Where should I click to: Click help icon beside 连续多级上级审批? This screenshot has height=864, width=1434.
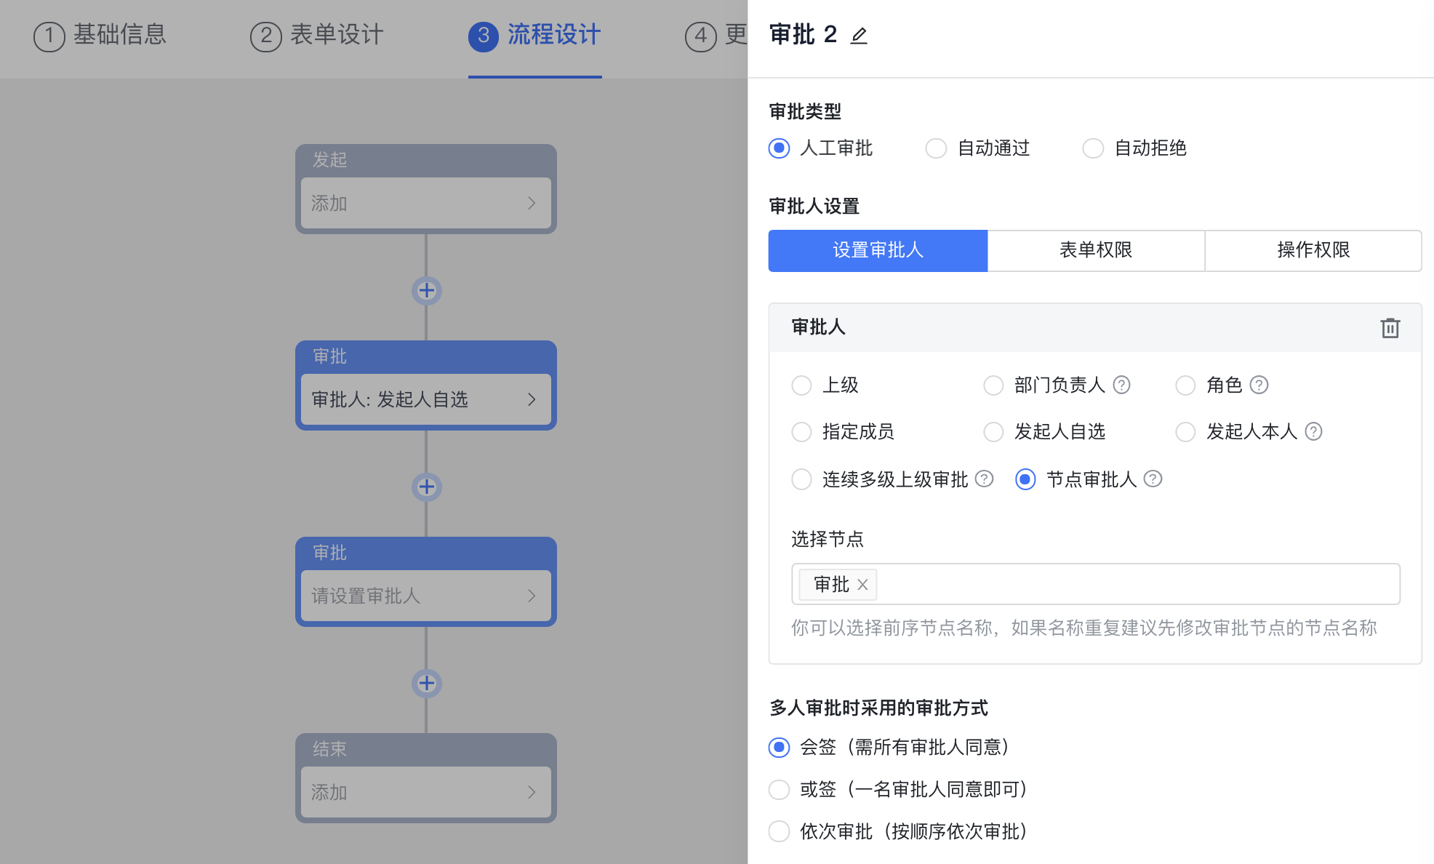click(x=984, y=479)
